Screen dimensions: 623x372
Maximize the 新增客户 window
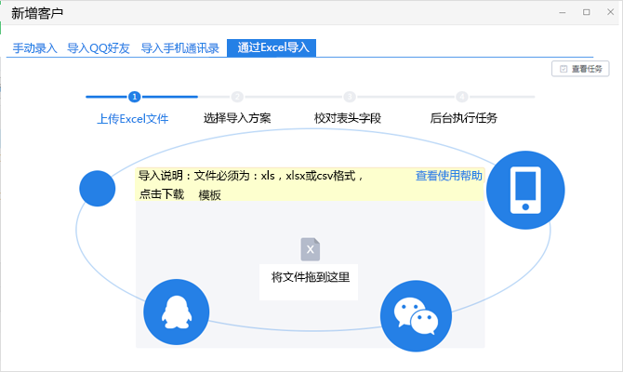586,12
